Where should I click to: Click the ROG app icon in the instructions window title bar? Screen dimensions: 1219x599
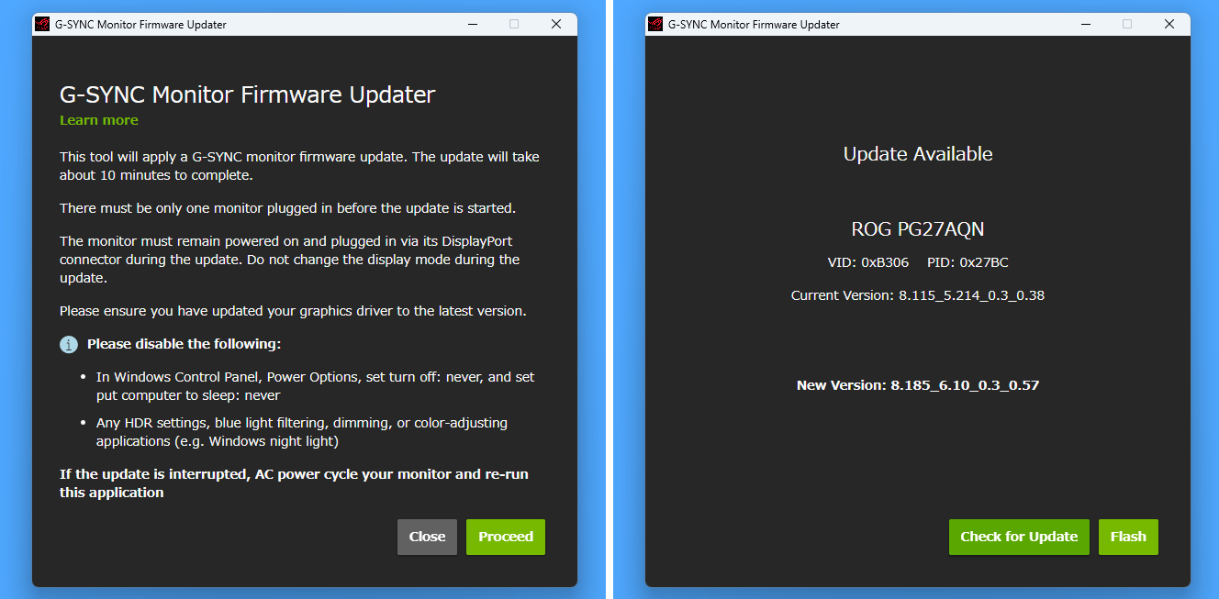(42, 25)
